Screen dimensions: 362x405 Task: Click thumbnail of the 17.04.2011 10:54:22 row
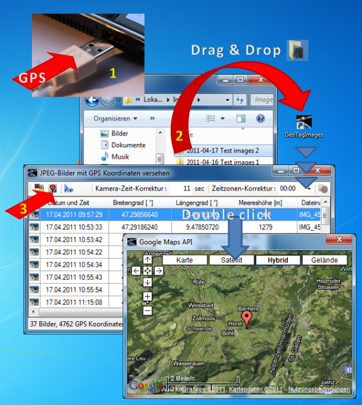pyautogui.click(x=34, y=252)
